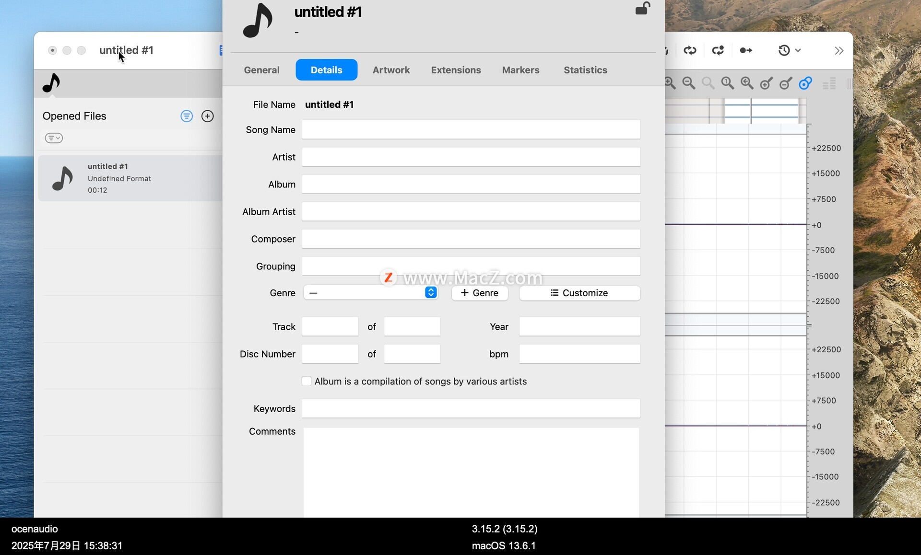Click the untitled #1 window title
The image size is (921, 555).
126,50
